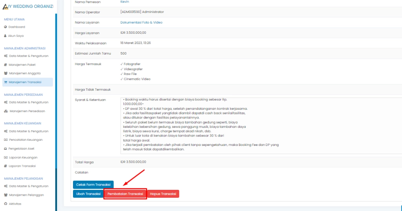The image size is (402, 211).
Task: Click the gear icon beside Aktivitas
Action: 5,204
